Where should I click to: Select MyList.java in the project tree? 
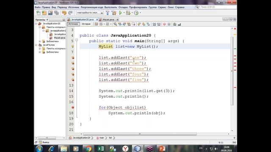[x=59, y=38]
